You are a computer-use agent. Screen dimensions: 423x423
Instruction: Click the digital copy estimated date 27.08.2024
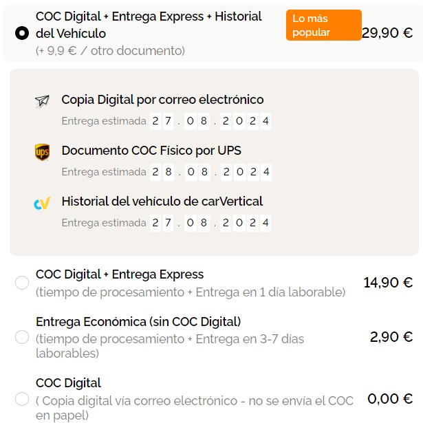pyautogui.click(x=210, y=121)
